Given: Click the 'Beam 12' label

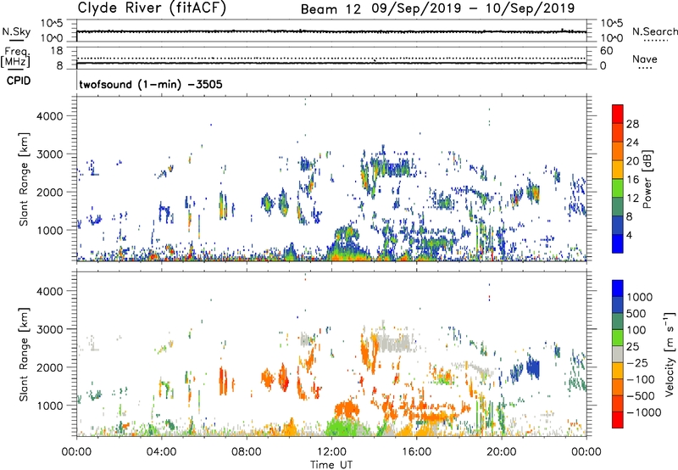Looking at the screenshot, I should (x=331, y=9).
